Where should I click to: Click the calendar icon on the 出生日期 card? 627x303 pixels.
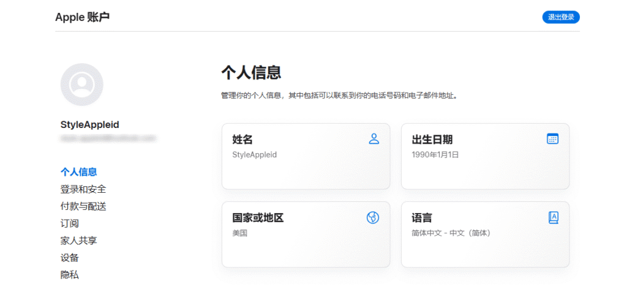click(x=552, y=139)
